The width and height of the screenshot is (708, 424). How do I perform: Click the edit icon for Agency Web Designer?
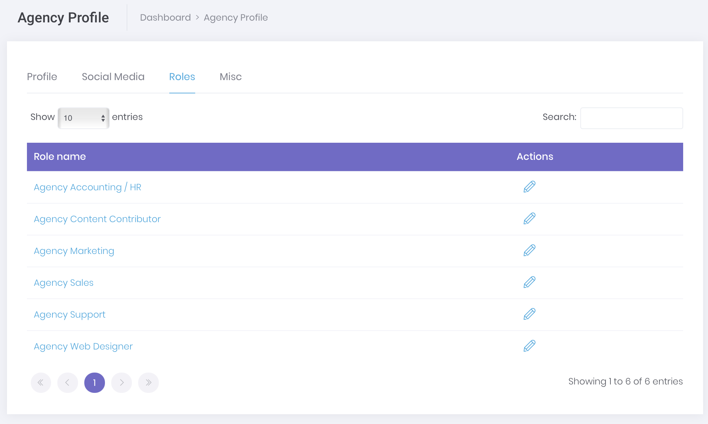click(529, 346)
